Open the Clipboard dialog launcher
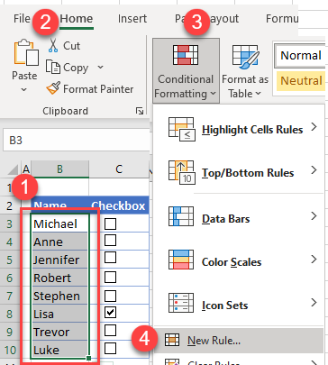 [140, 111]
